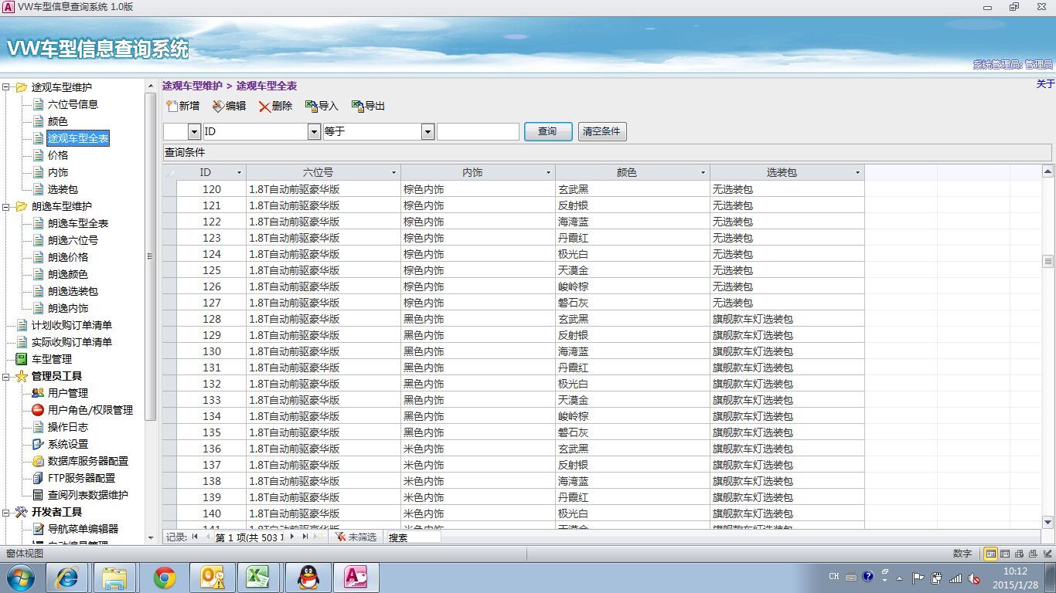Collapse the 途观车型维护 tree node

[x=6, y=87]
